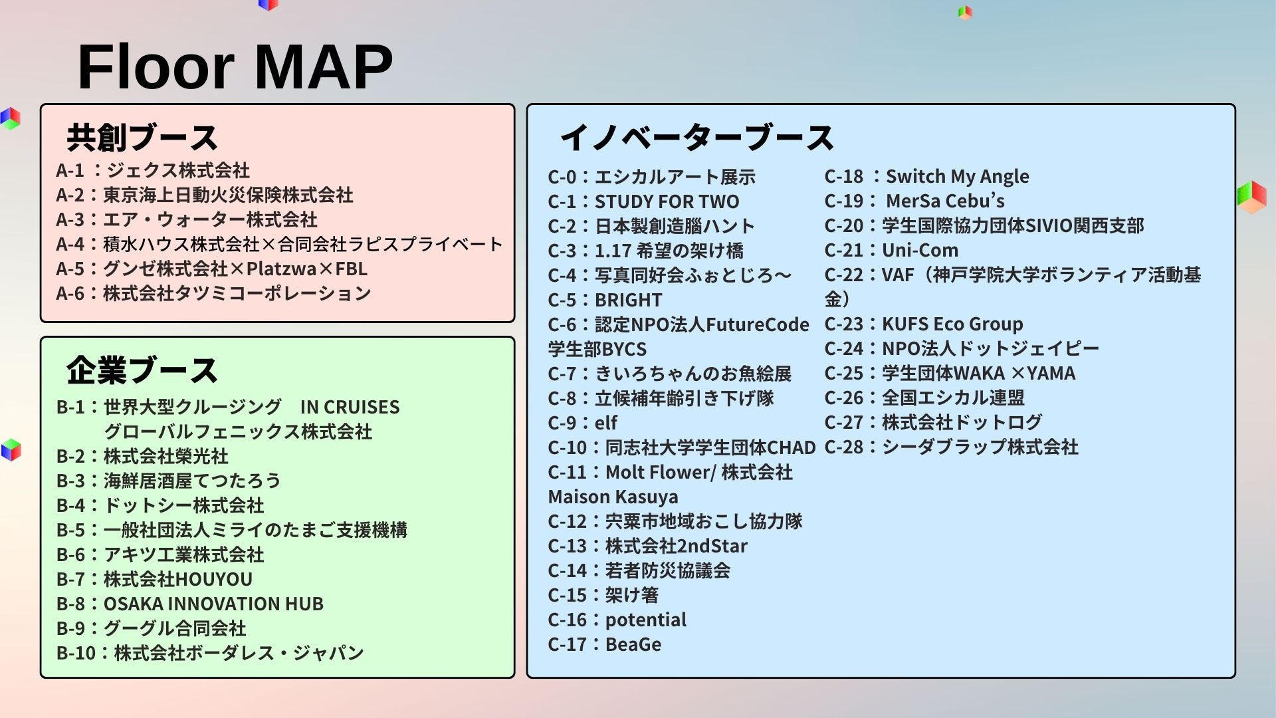Select C-9 elf entry
The height and width of the screenshot is (718, 1276).
tap(582, 423)
